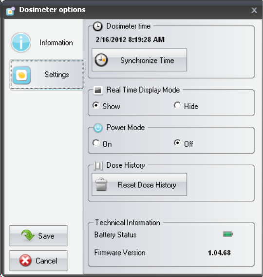263x277 pixels.
Task: Switch to the Settings tab
Action: [47, 75]
